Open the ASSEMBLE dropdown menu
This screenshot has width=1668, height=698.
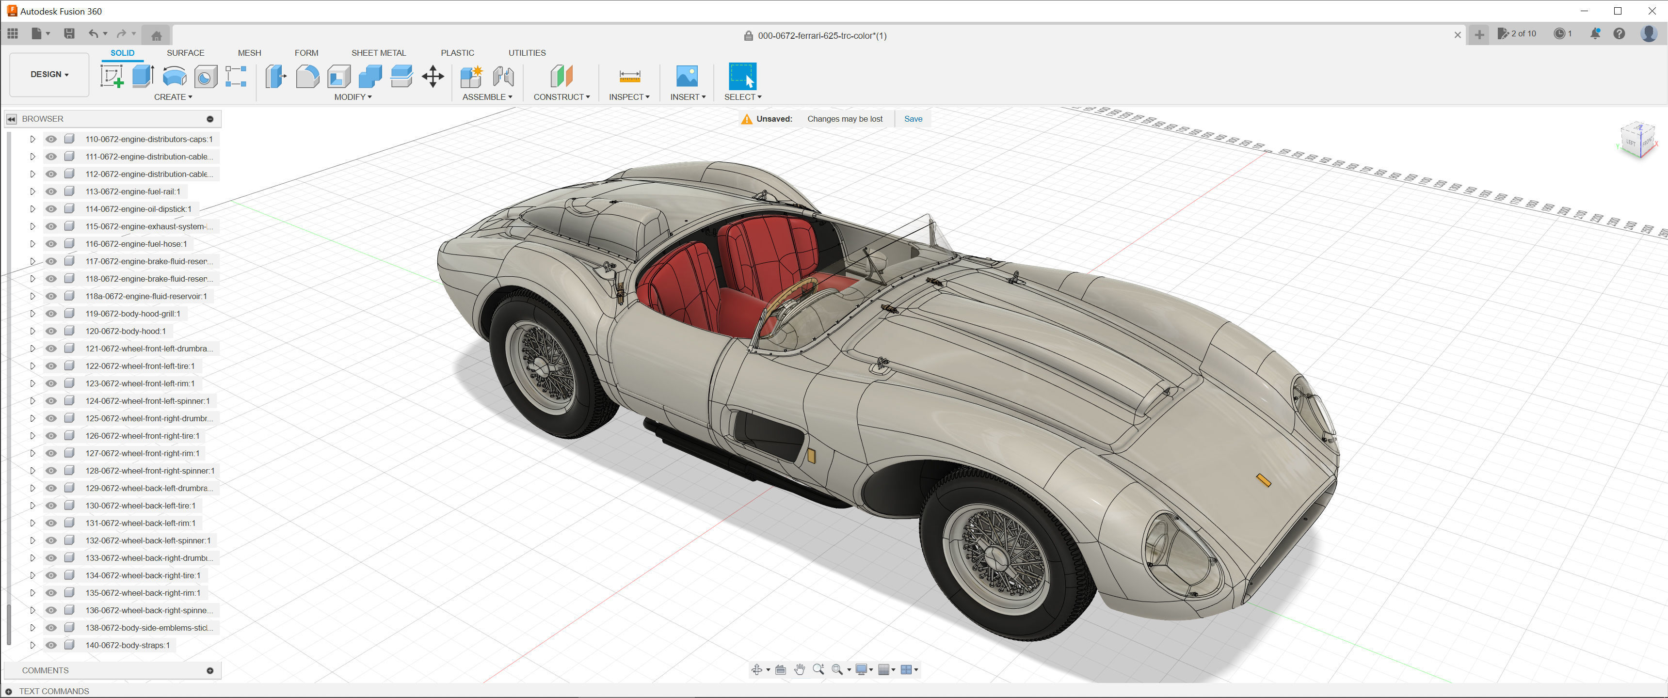(487, 97)
